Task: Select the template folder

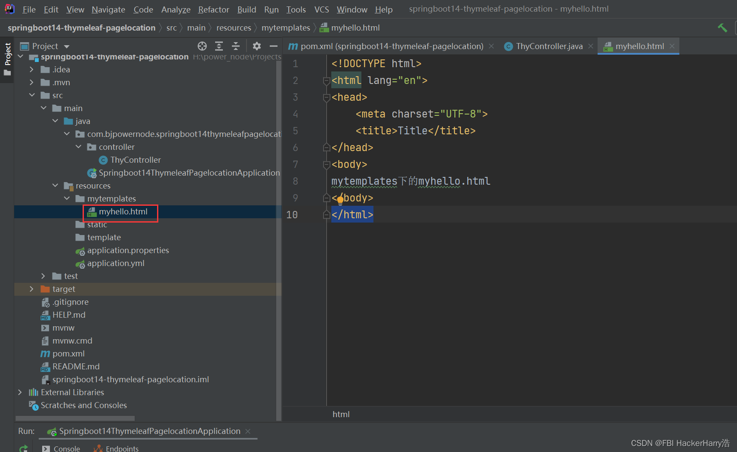Action: [x=104, y=237]
